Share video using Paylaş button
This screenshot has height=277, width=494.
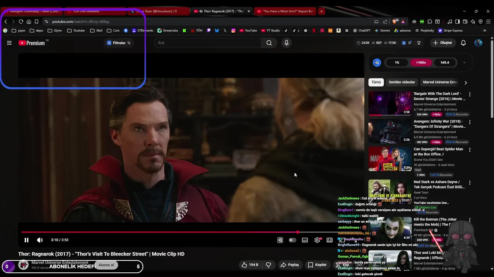tap(290, 265)
